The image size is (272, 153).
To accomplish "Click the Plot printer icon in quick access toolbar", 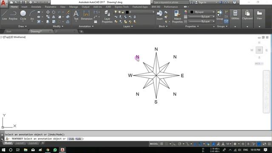I will (x=31, y=2).
